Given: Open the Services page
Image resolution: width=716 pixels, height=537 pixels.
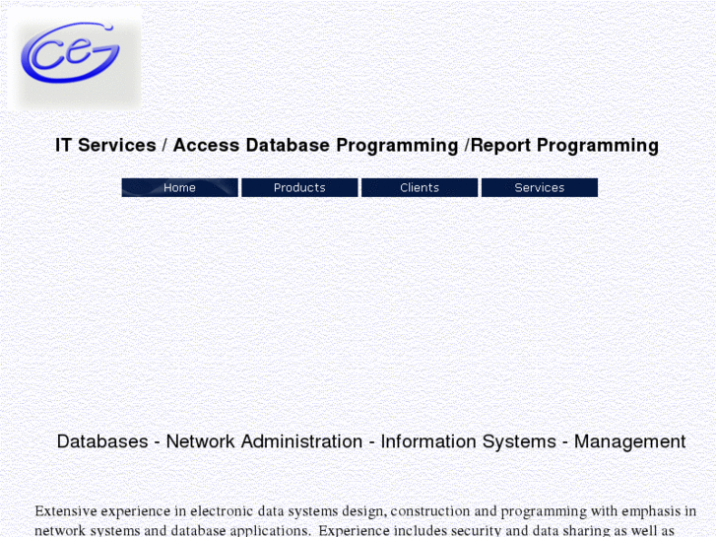Looking at the screenshot, I should tap(540, 187).
